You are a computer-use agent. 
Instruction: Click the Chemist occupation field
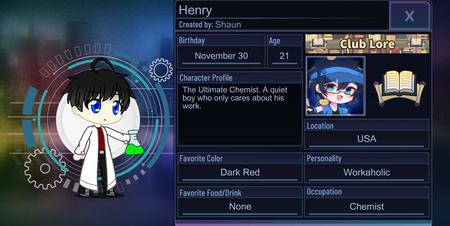(x=366, y=207)
